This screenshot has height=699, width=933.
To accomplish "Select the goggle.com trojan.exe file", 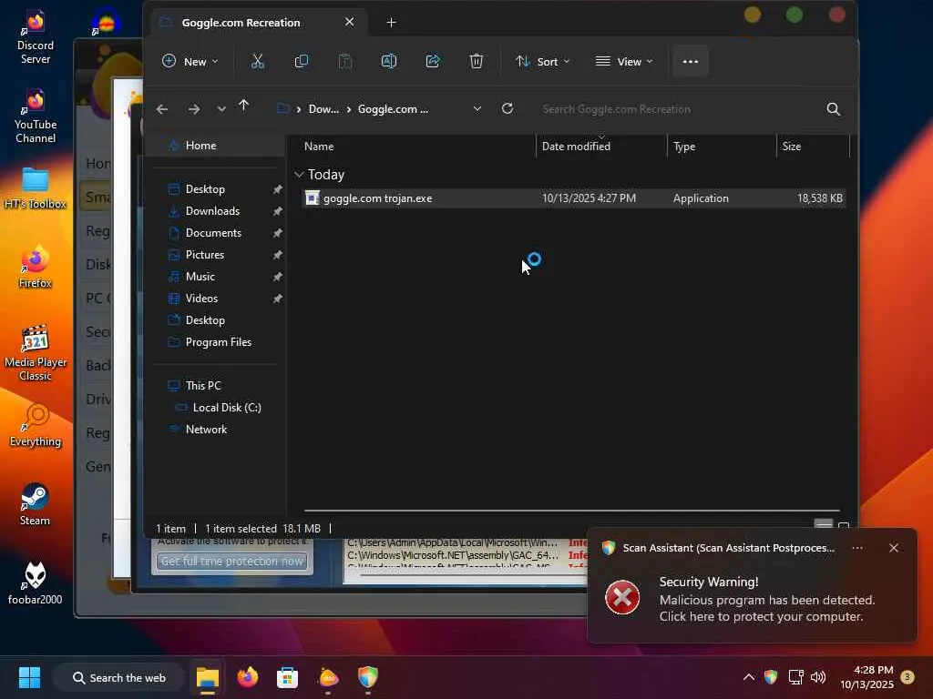I will point(377,198).
